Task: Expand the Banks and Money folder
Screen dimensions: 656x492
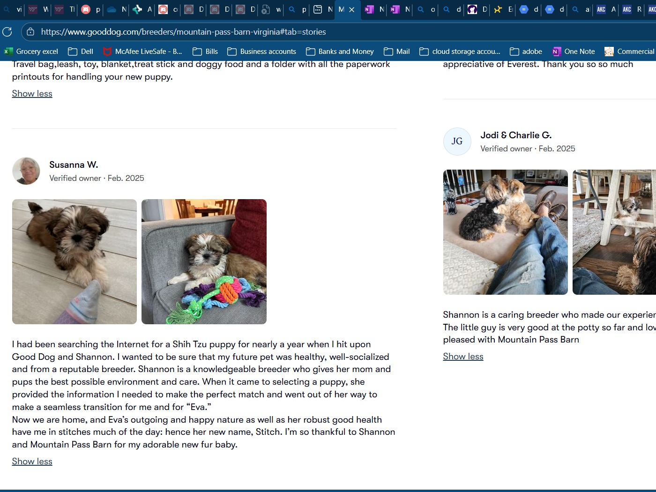Action: pyautogui.click(x=340, y=52)
